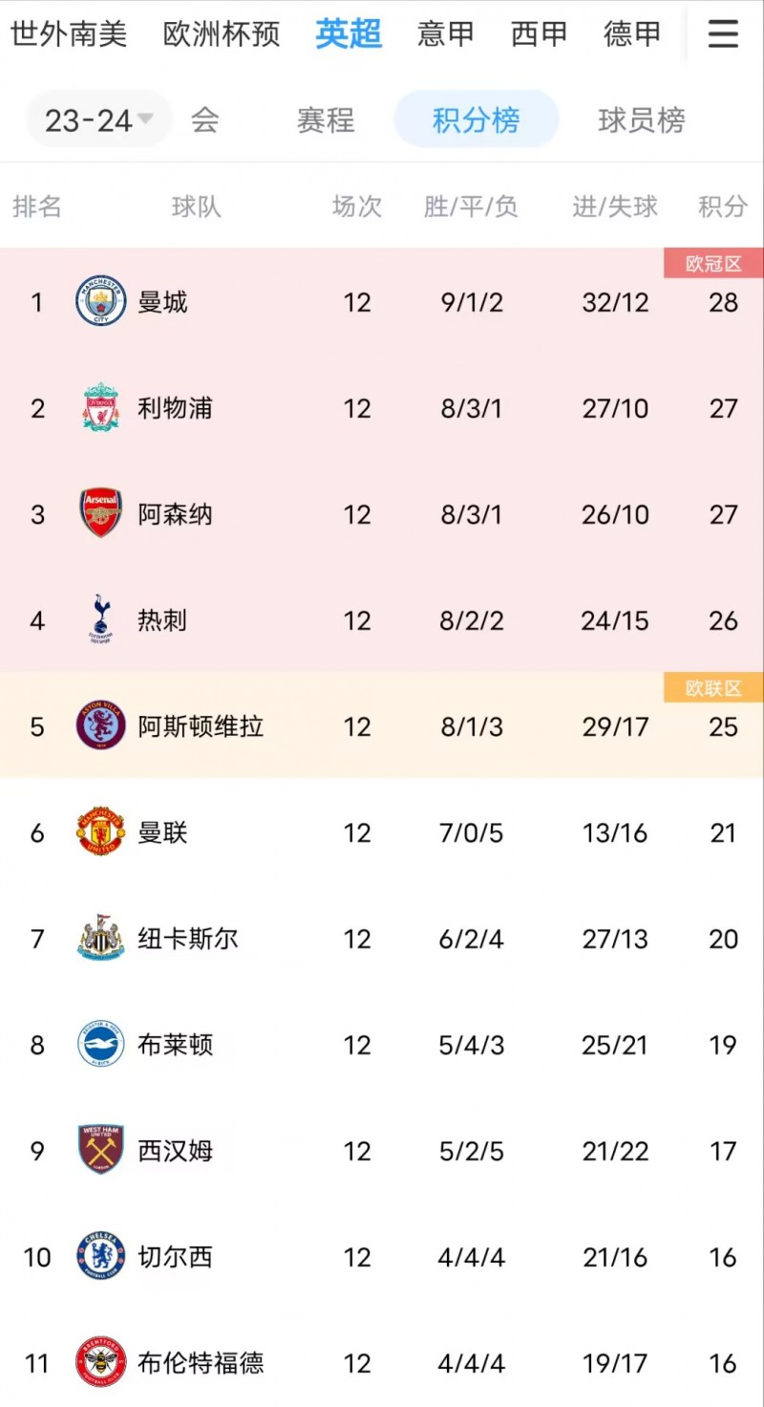Open the hamburger menu icon
Image resolution: width=764 pixels, height=1407 pixels.
(723, 33)
